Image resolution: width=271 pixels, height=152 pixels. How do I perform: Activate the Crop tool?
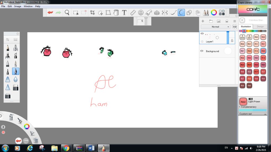point(92,12)
